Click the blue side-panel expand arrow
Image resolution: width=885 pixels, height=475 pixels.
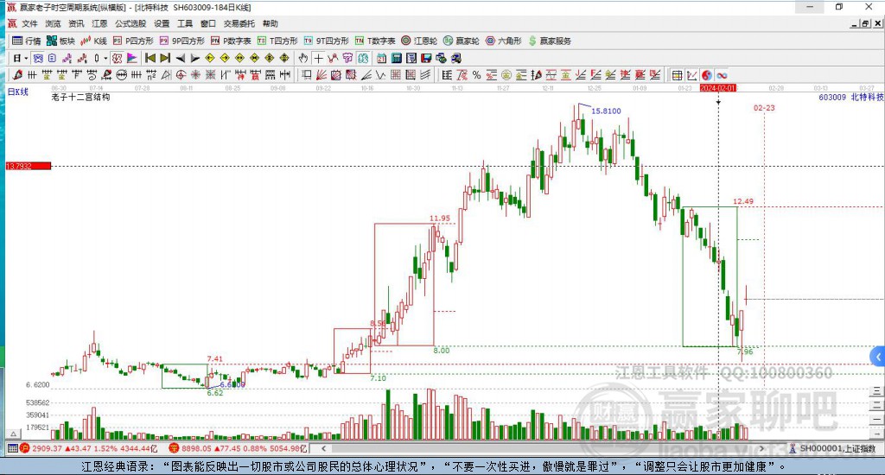(878, 355)
